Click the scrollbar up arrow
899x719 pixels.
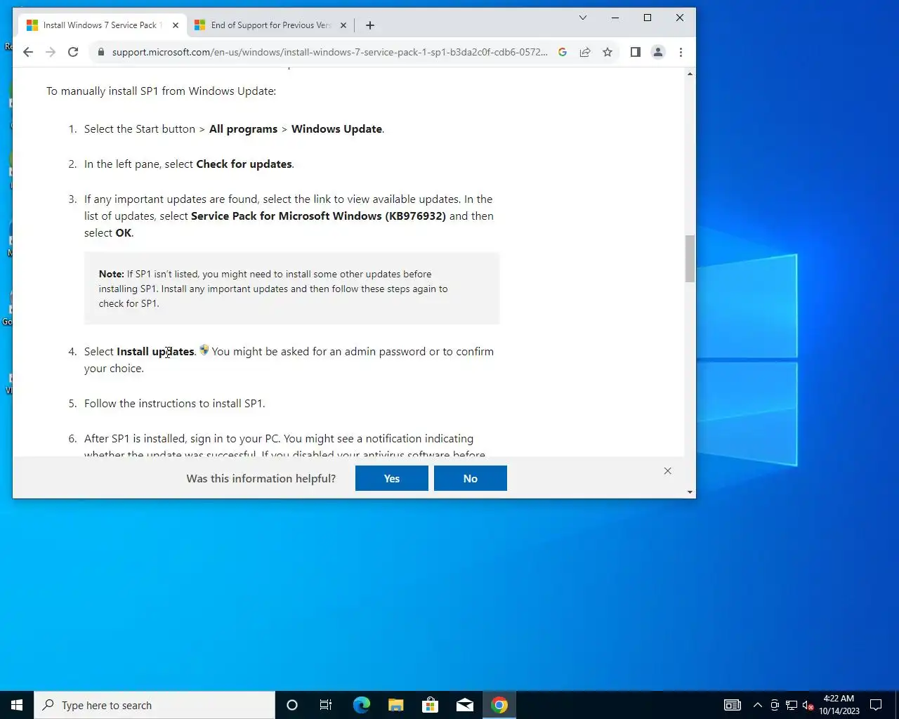point(690,74)
